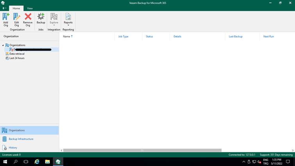Open the taskbar clock and date

277,162
